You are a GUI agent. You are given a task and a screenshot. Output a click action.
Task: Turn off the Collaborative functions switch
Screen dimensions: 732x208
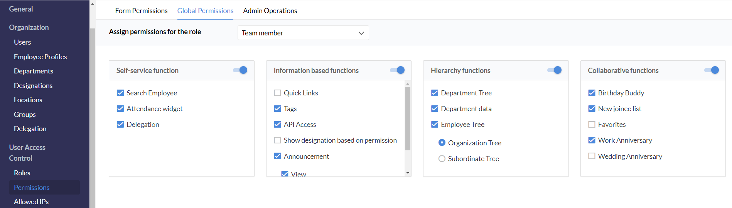712,70
